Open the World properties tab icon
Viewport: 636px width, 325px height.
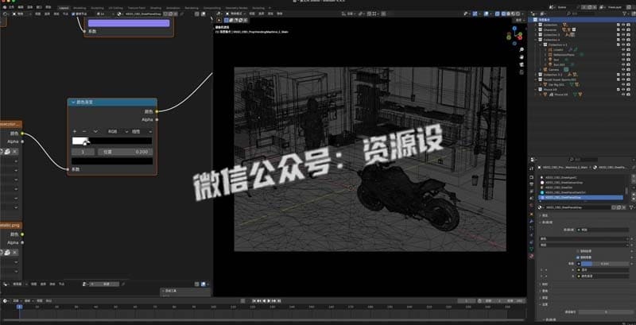(x=531, y=205)
